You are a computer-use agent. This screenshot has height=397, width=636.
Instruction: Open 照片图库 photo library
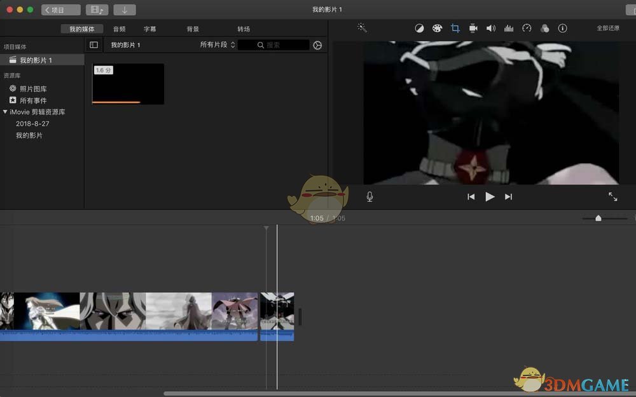pyautogui.click(x=33, y=89)
